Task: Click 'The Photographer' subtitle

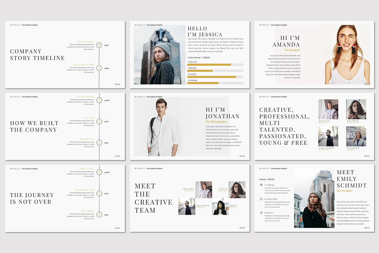Action: [216, 122]
